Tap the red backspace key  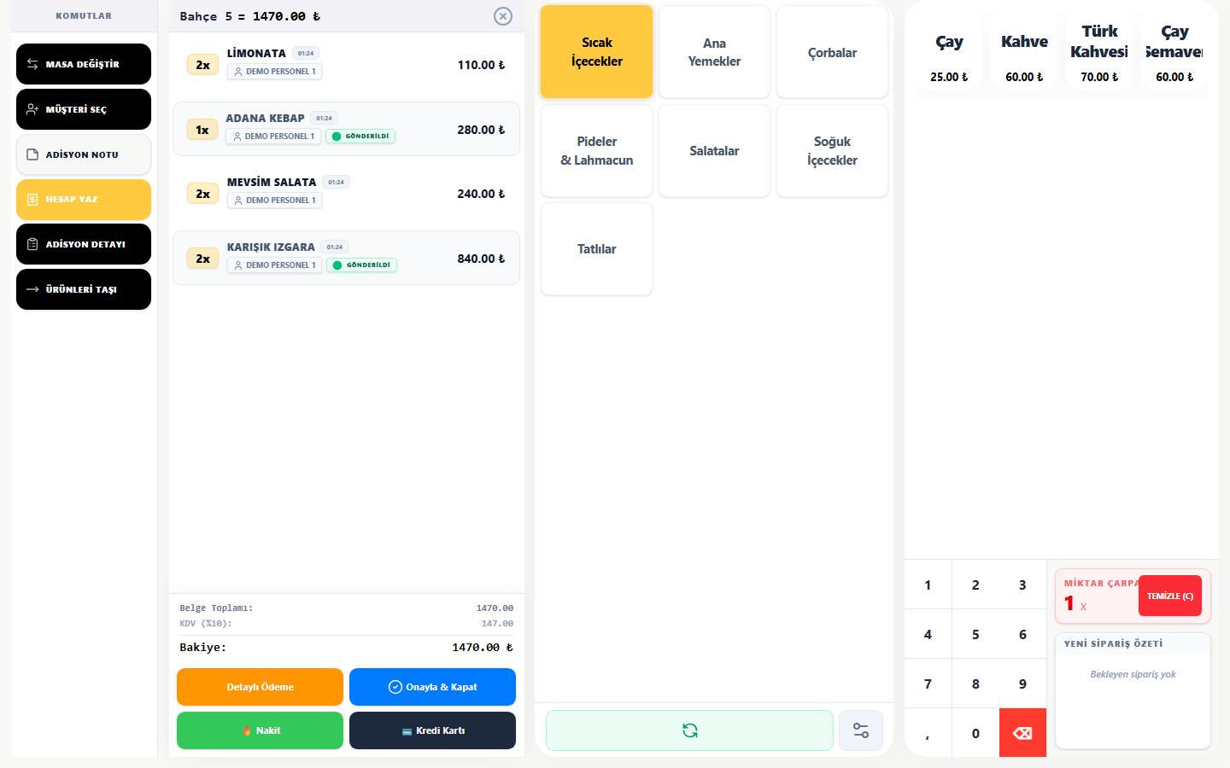1022,733
